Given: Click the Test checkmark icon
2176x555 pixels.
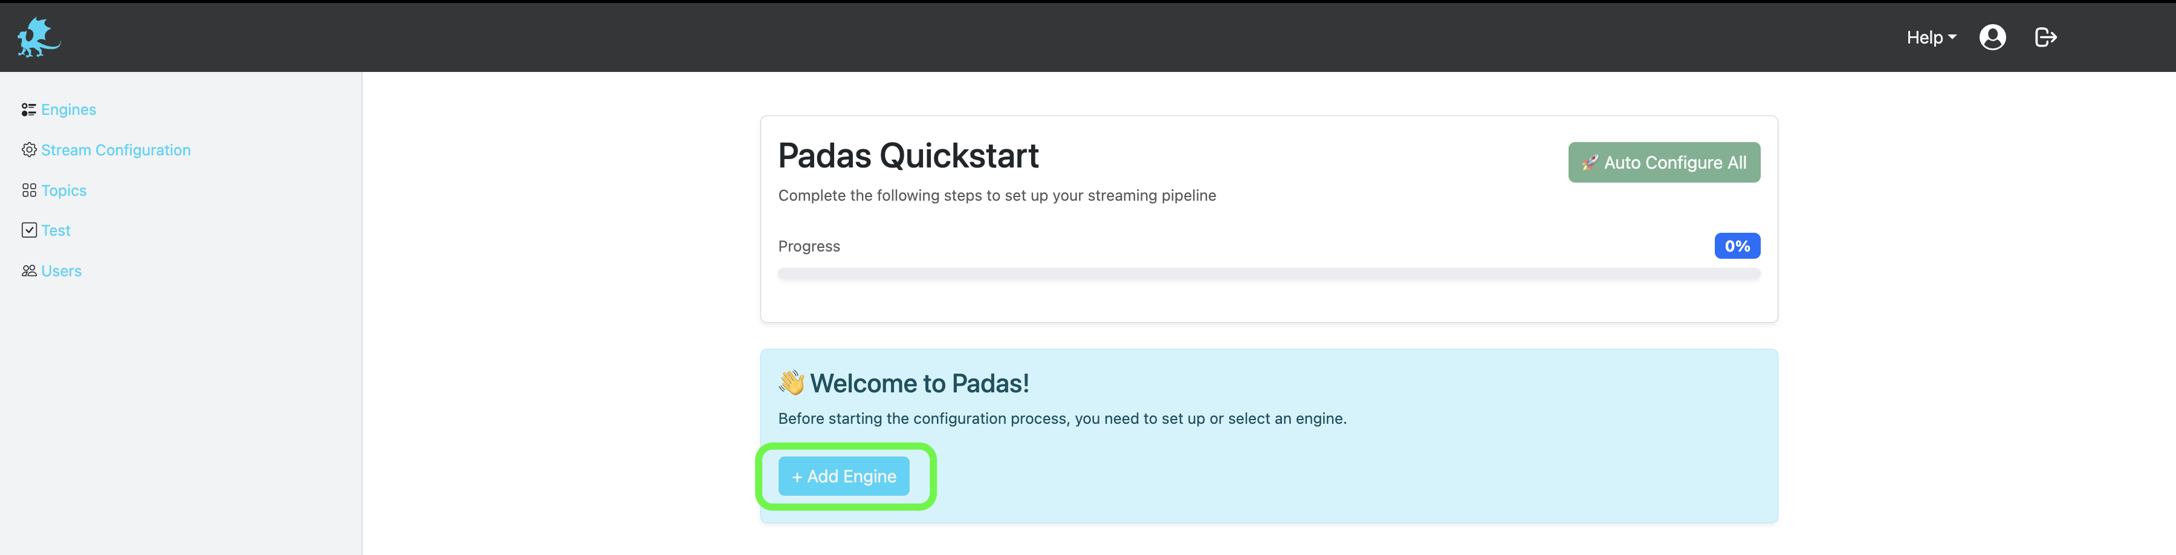Looking at the screenshot, I should click(29, 230).
